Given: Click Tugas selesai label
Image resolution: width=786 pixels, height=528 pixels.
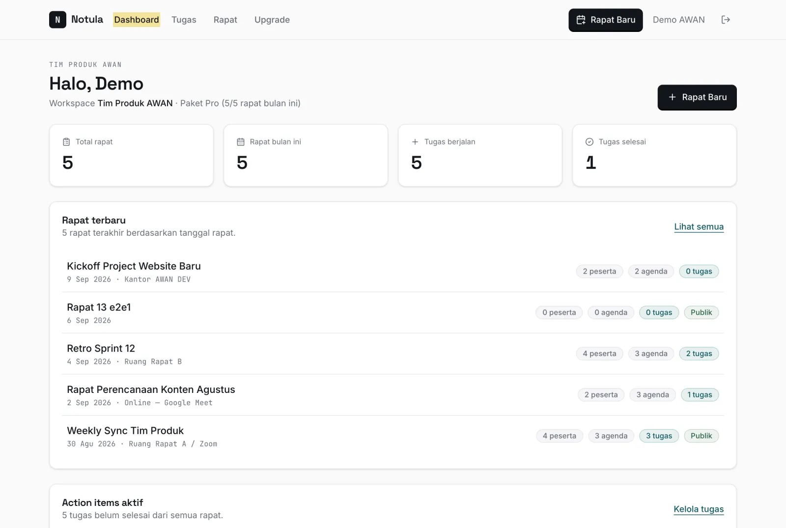Looking at the screenshot, I should pos(622,142).
